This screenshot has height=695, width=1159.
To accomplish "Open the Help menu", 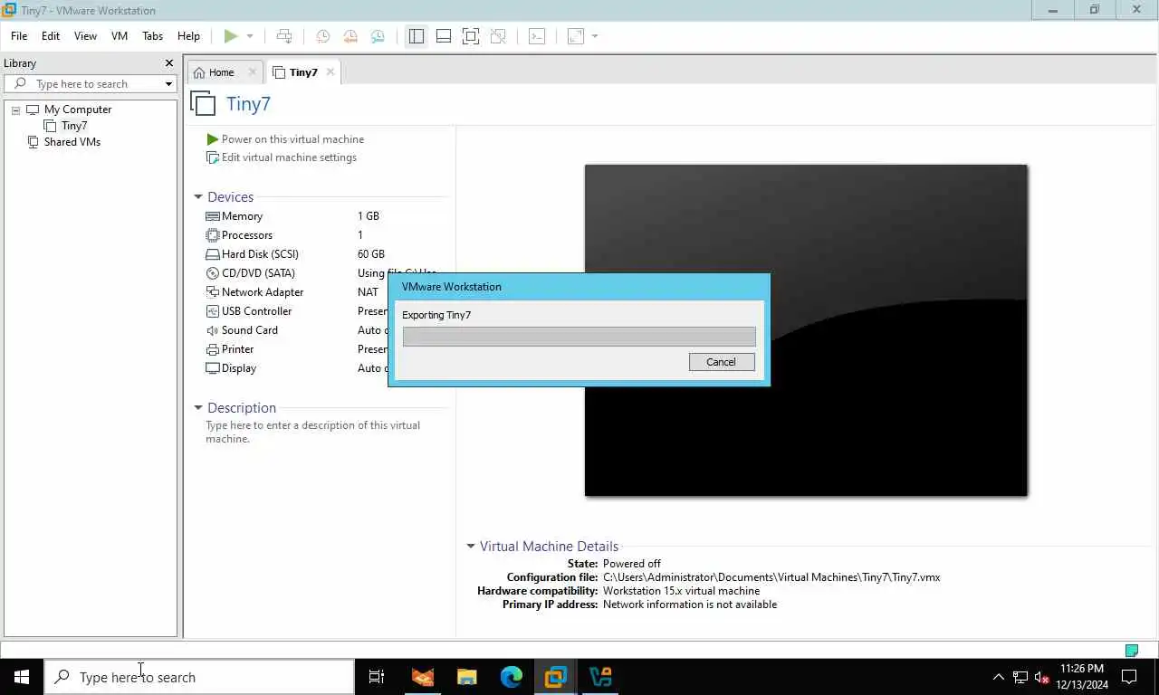I will pos(188,36).
